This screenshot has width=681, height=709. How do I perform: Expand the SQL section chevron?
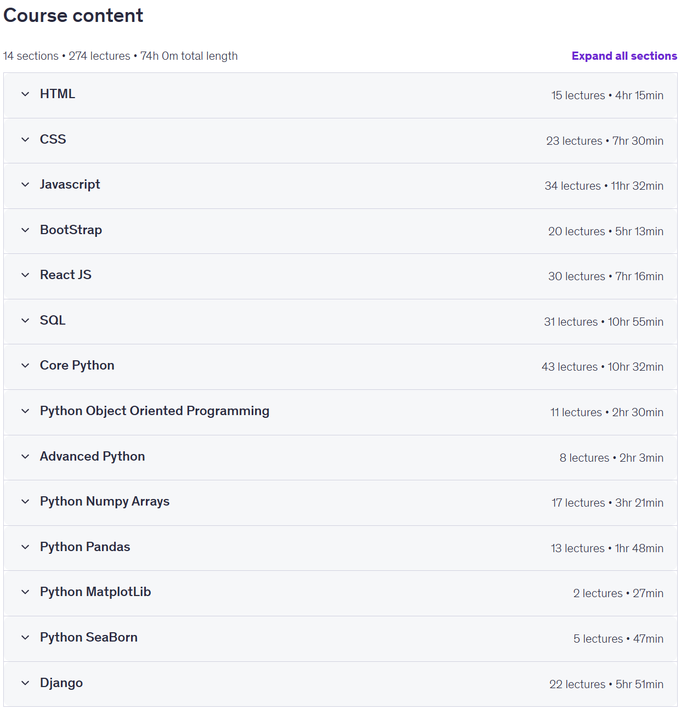pyautogui.click(x=25, y=321)
